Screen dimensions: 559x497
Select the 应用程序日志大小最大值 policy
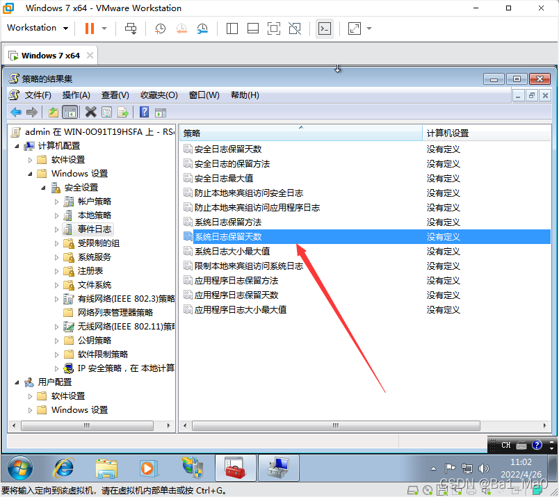pos(241,309)
